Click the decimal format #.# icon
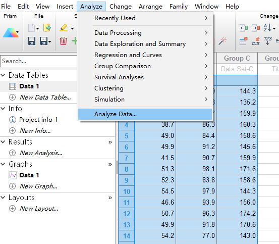The height and width of the screenshot is (244, 279). click(x=256, y=41)
